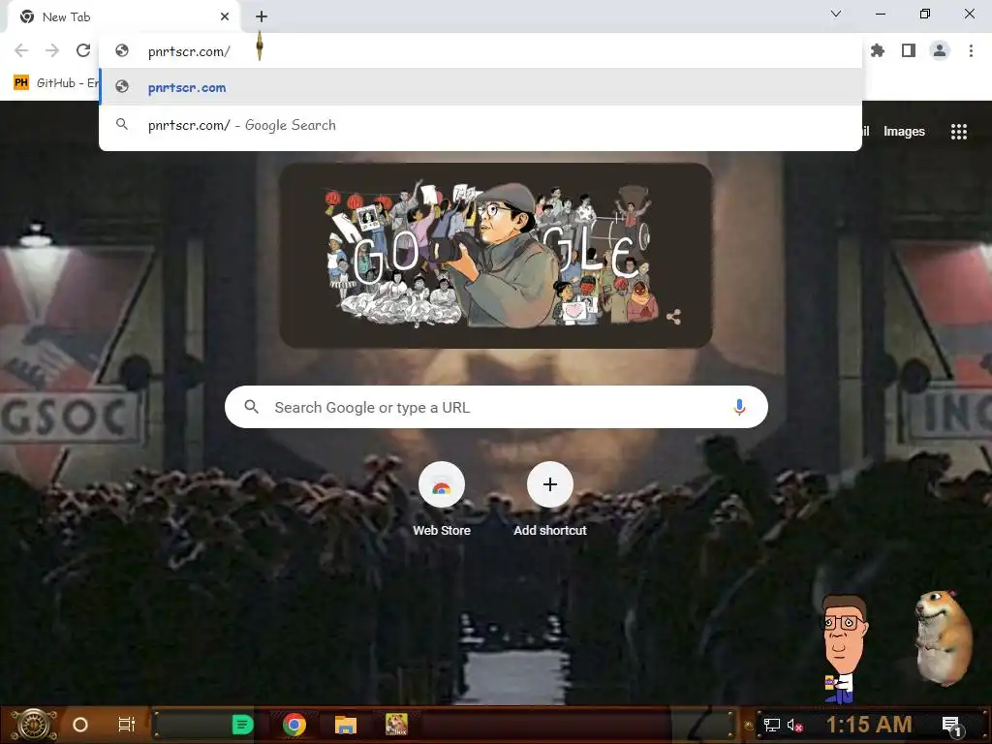Share the Google Doodle
The width and height of the screenshot is (992, 744).
673,317
